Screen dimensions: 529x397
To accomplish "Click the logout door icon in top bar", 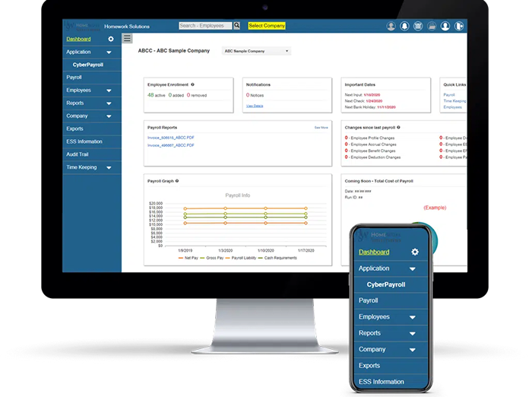I will (x=459, y=26).
